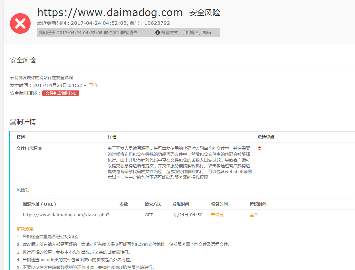355x270 pixels.
Task: Click the info icon beside 报警方式
Action: 158,33
